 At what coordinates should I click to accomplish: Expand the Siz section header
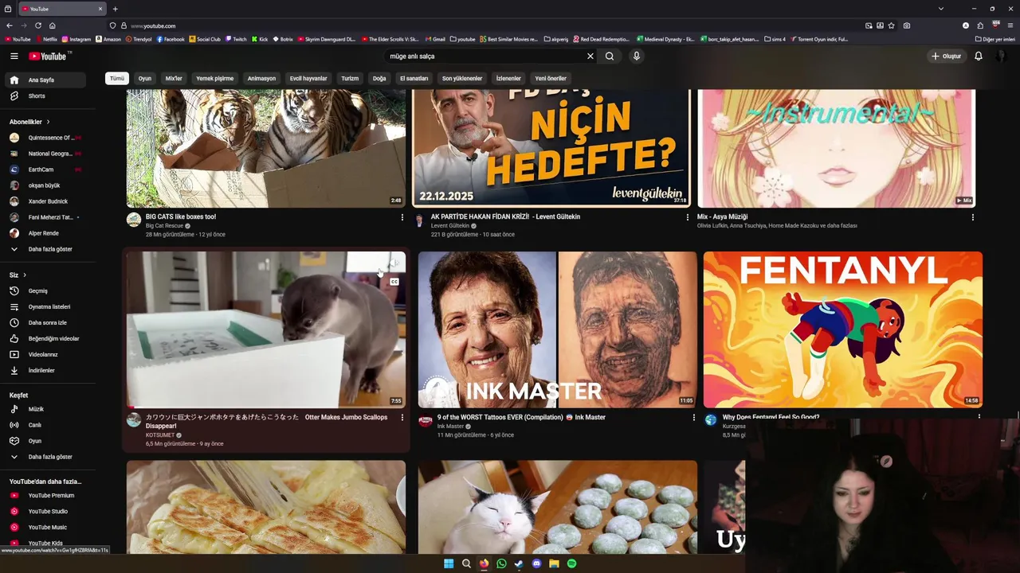click(18, 275)
